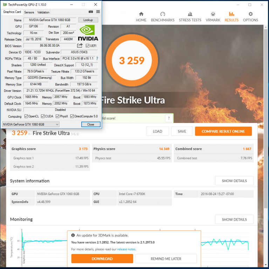Click scrollbar down arrow in 3DMark

[265, 265]
